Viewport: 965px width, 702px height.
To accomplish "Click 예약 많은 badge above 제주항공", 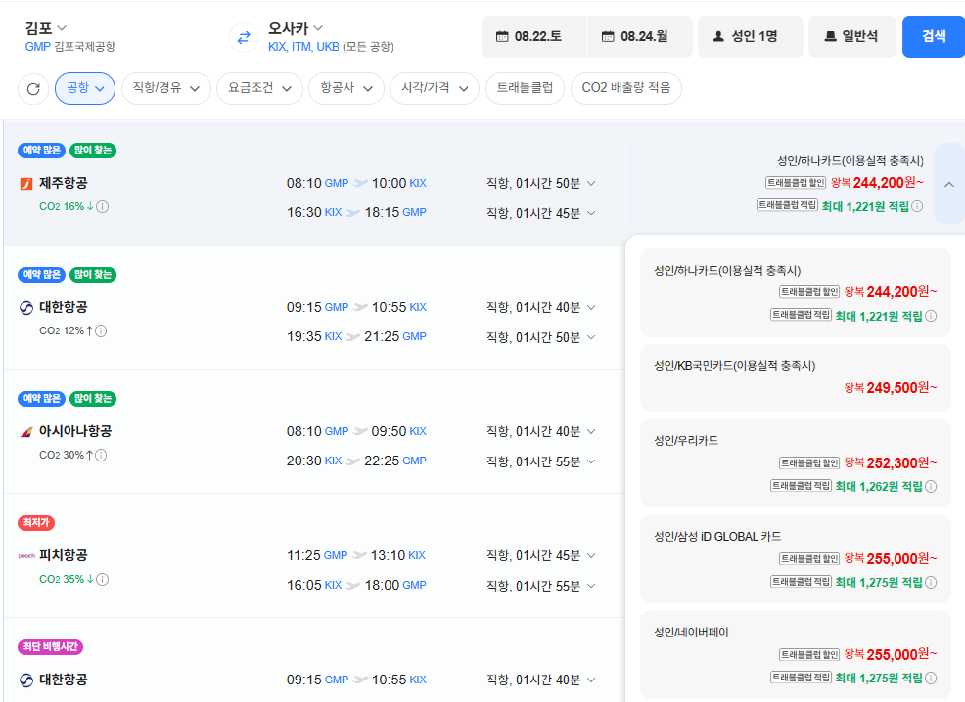I will tap(42, 150).
